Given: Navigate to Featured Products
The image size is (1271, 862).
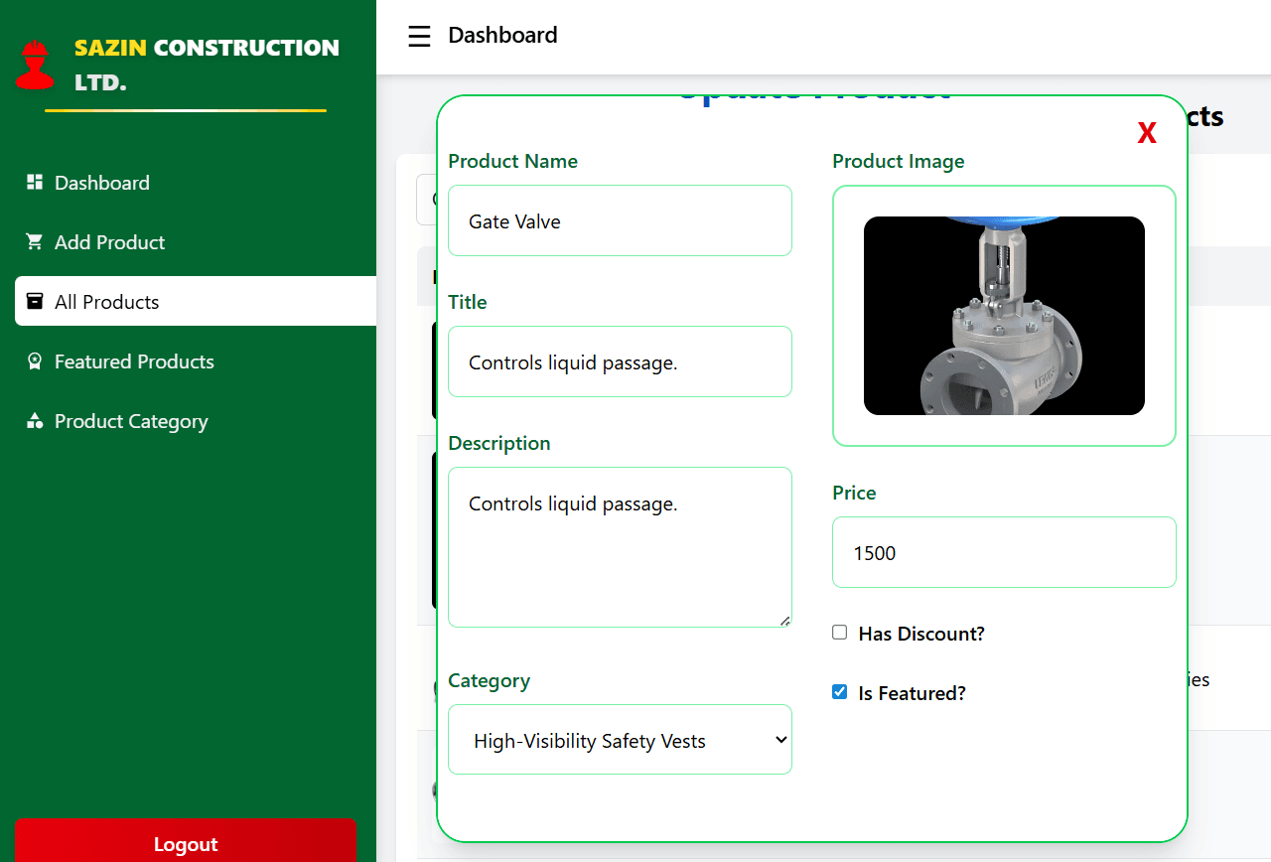Looking at the screenshot, I should click(134, 360).
